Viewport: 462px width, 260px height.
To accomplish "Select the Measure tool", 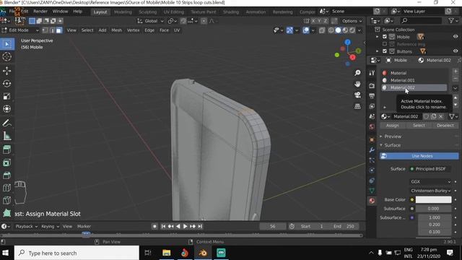I will click(7, 136).
